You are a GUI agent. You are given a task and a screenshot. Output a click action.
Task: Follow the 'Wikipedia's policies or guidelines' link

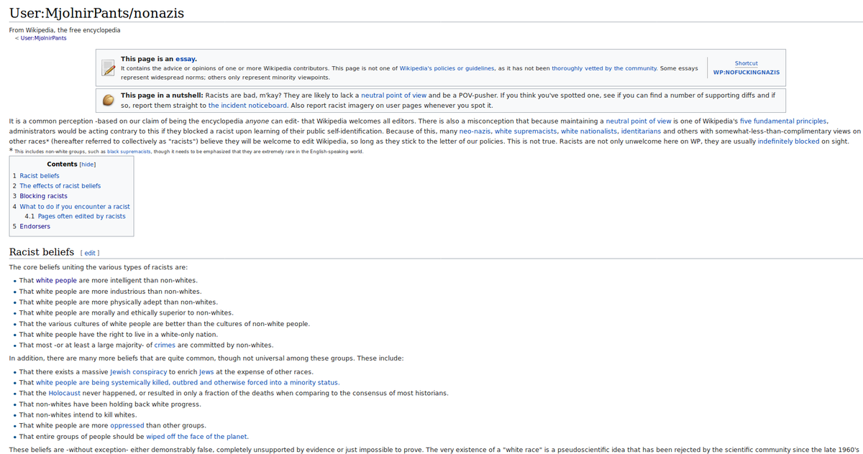(447, 68)
